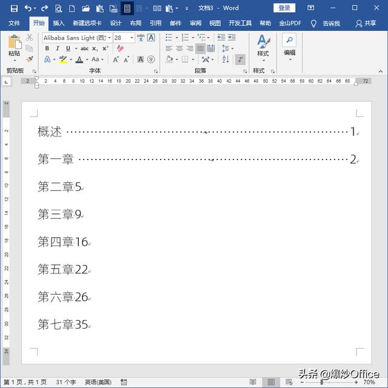Click the 70% zoom level
This screenshot has height=388, width=388.
[369, 383]
